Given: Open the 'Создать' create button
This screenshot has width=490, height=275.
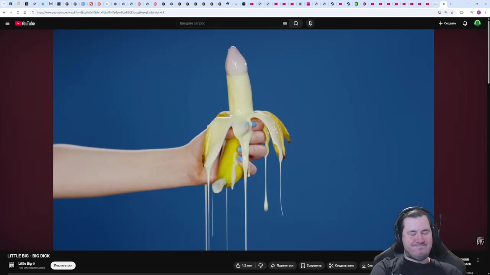Looking at the screenshot, I should [x=447, y=23].
